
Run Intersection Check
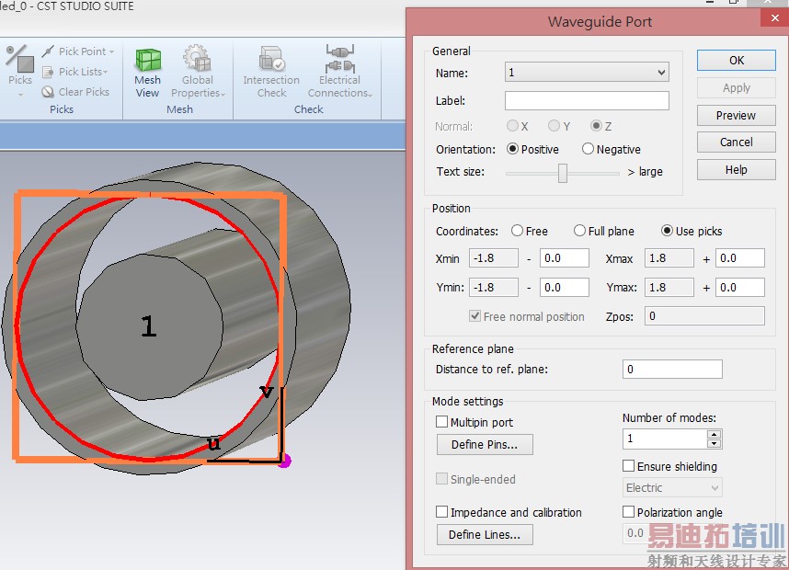point(271,72)
